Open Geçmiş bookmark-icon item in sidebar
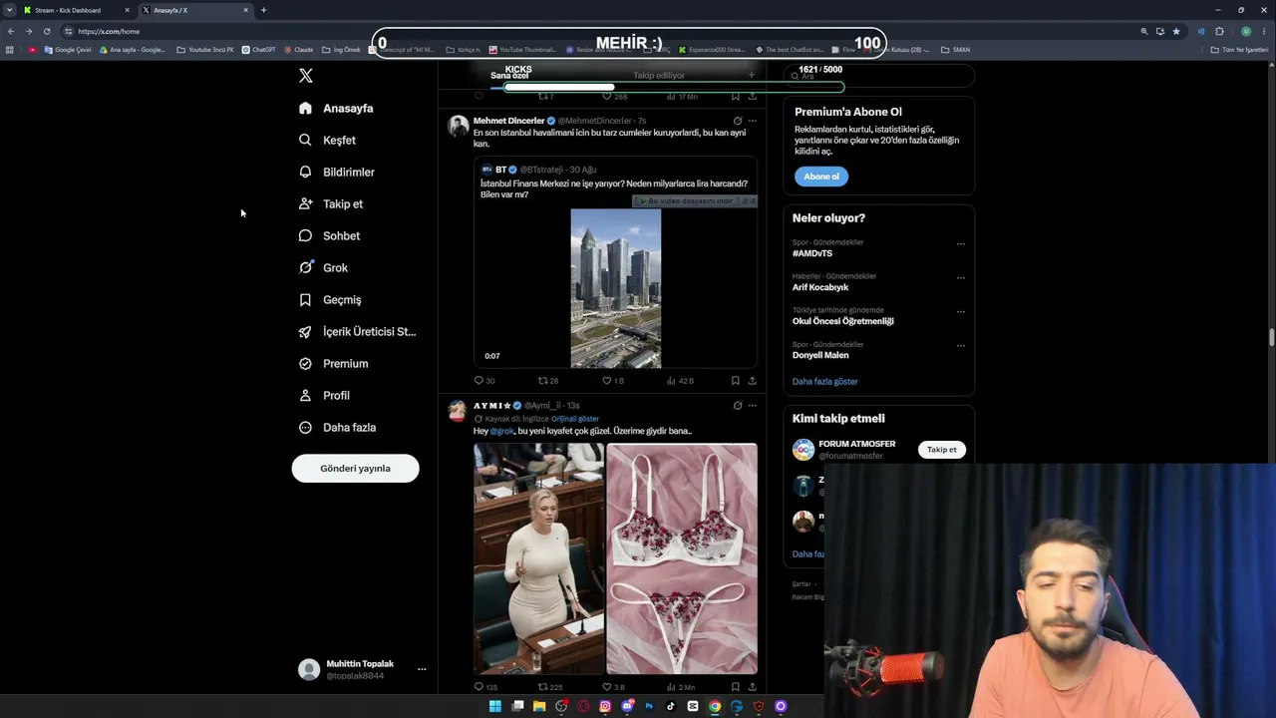The image size is (1276, 718). pos(330,299)
